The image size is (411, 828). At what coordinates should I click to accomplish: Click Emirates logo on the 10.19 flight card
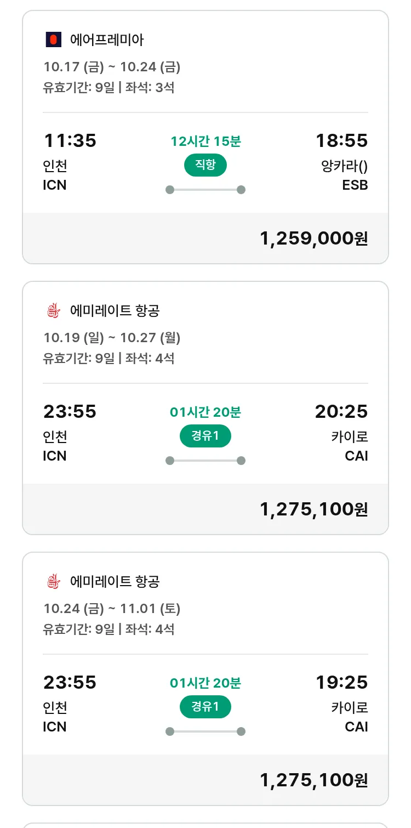pyautogui.click(x=53, y=310)
